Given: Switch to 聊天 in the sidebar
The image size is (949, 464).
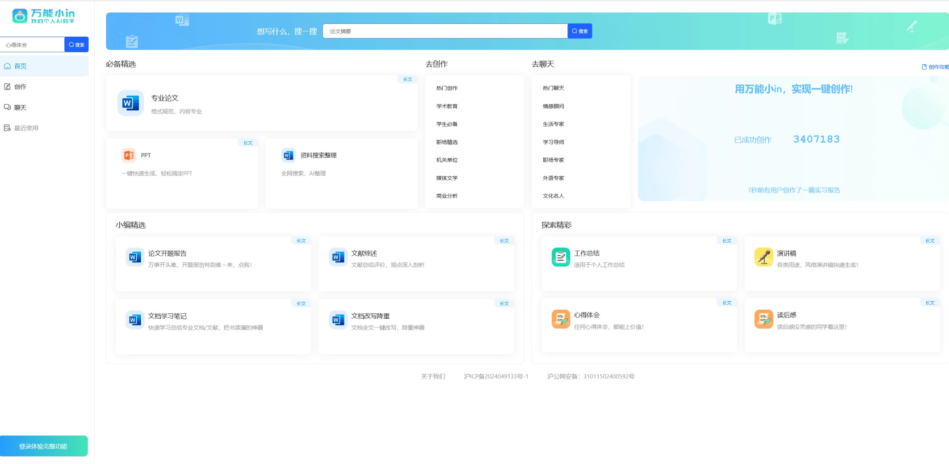Looking at the screenshot, I should coord(21,107).
